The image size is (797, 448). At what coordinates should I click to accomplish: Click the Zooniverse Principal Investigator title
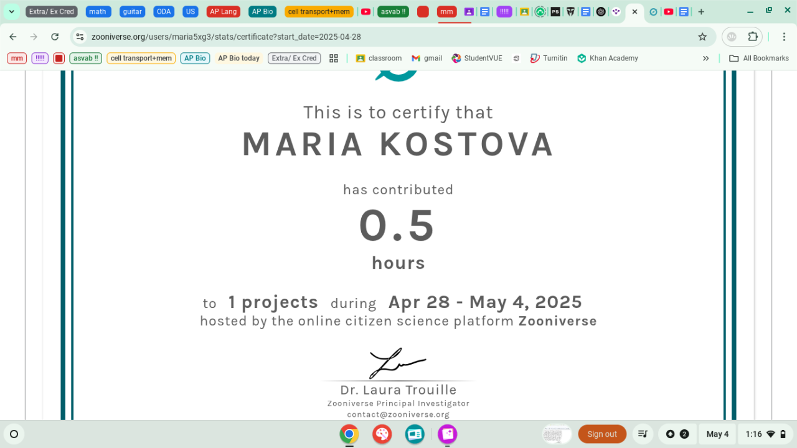398,403
